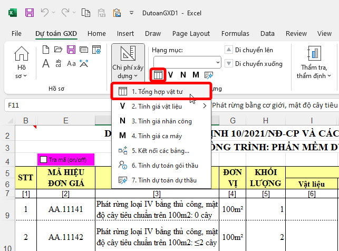339x251 pixels.
Task: Open the Hạng mục combo box dropdown
Action: (217, 62)
